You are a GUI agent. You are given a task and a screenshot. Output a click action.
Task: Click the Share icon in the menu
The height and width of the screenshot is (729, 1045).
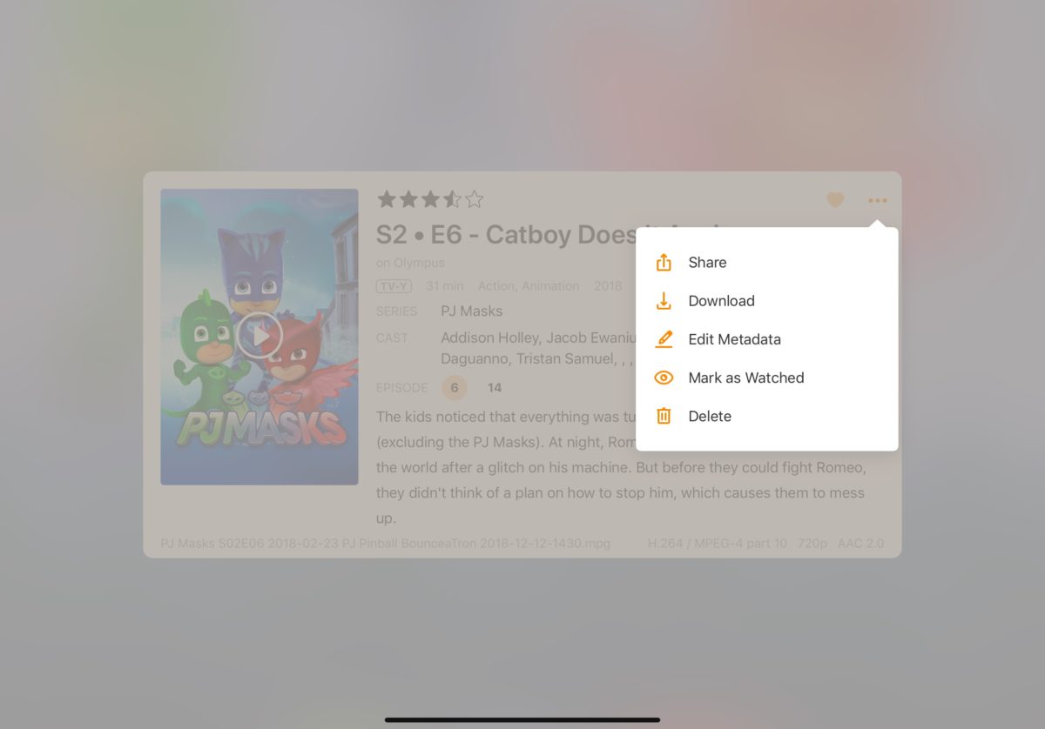pyautogui.click(x=664, y=262)
